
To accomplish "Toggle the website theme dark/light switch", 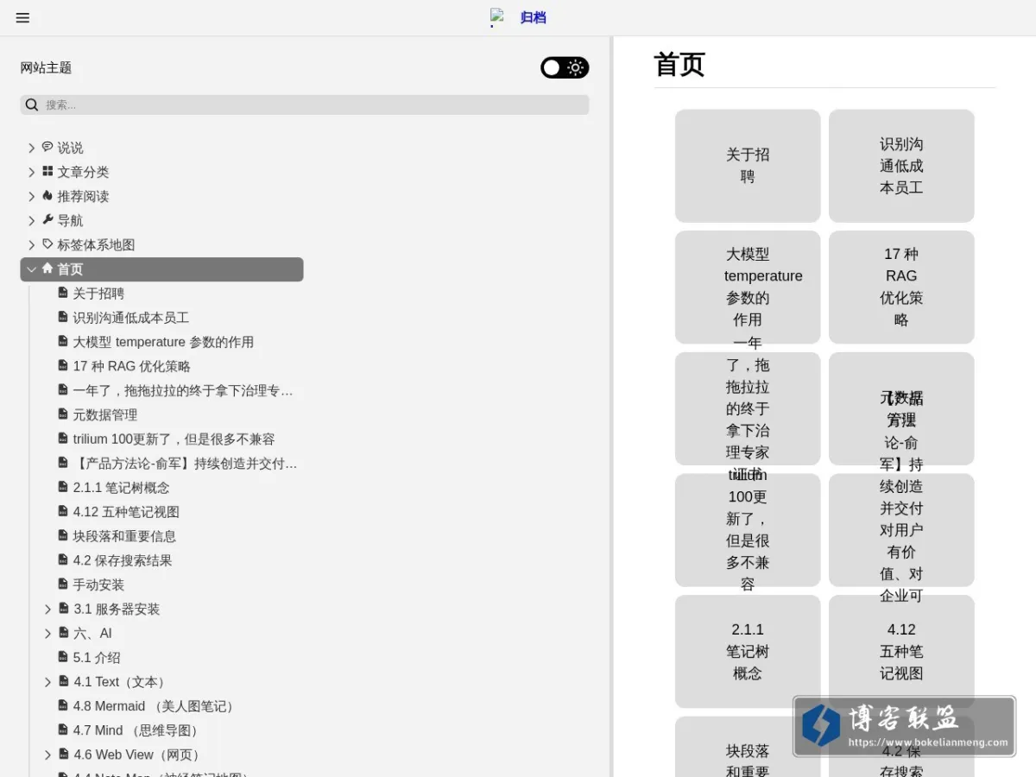I will pos(565,67).
